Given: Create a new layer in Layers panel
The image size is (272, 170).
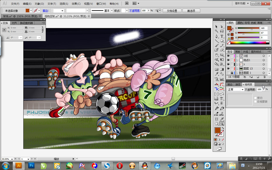Looking at the screenshot, I should click(258, 77).
